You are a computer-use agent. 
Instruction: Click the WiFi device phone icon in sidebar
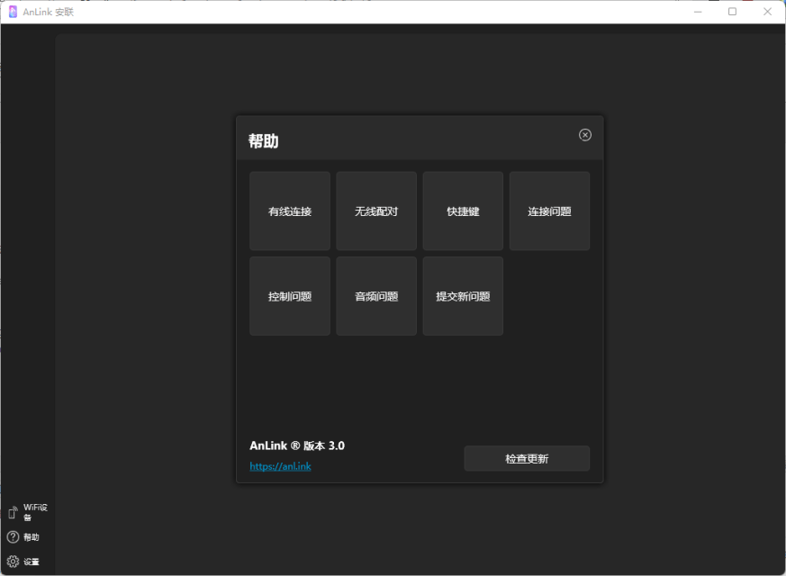point(13,512)
